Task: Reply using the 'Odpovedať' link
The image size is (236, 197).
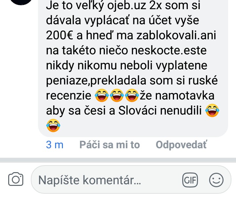Action: [x=182, y=145]
